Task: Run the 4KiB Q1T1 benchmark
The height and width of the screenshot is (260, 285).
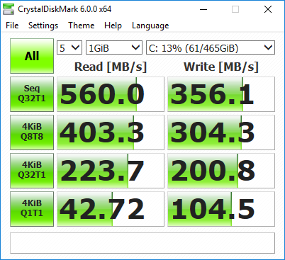Action: [x=32, y=209]
